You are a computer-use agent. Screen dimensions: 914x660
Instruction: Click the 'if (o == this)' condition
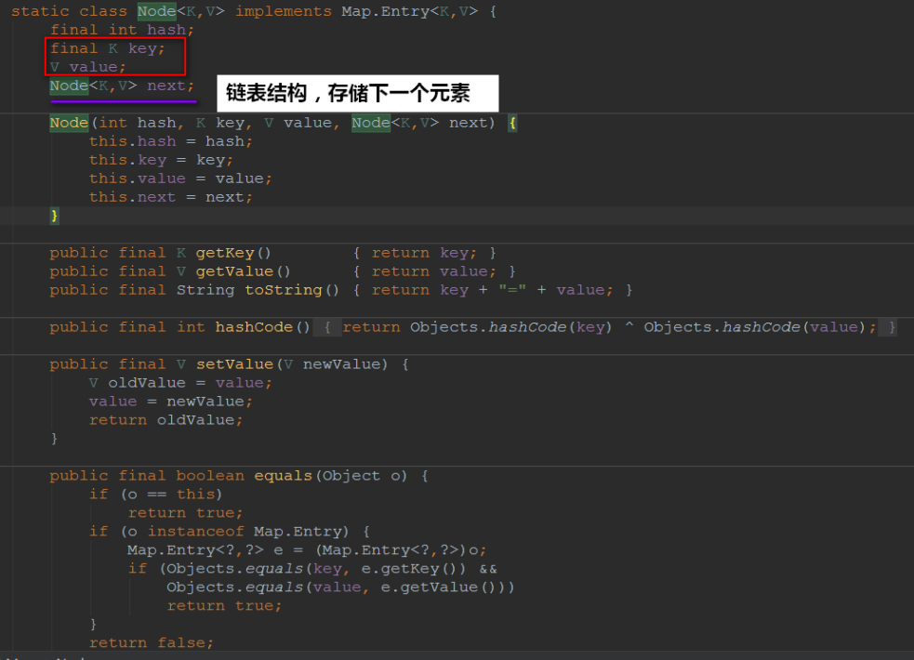[x=155, y=495]
